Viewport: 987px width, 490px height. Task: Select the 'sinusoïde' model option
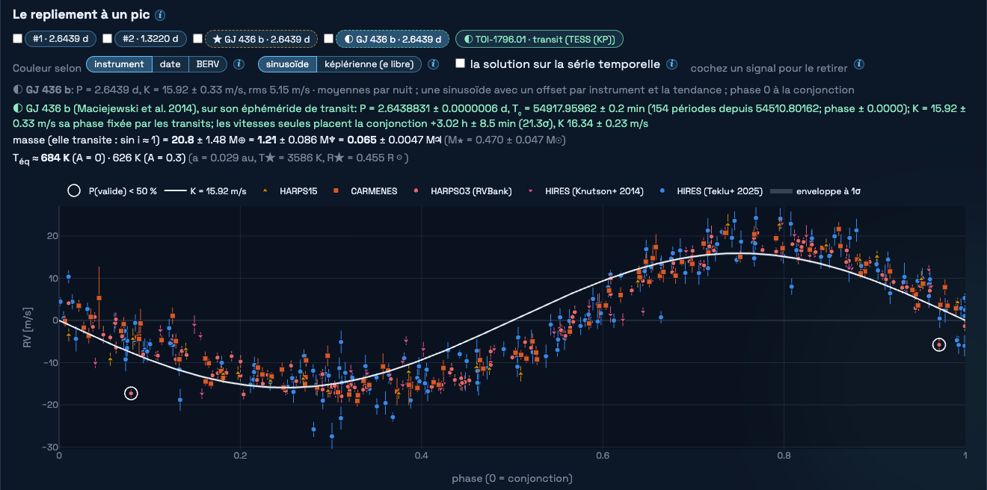coord(287,64)
